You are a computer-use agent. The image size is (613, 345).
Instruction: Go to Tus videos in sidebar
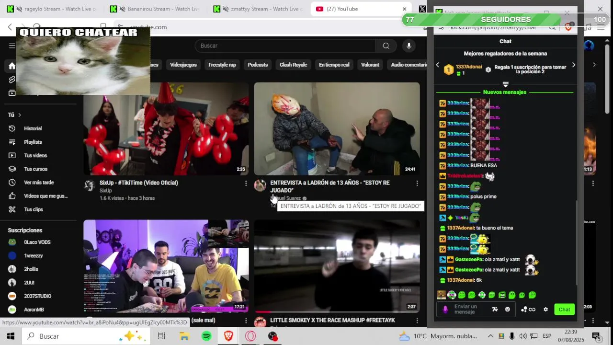tap(35, 155)
